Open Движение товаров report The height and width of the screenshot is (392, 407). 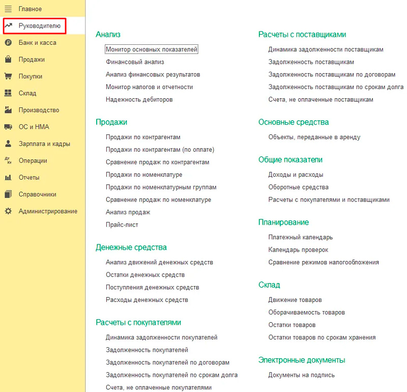pyautogui.click(x=295, y=300)
